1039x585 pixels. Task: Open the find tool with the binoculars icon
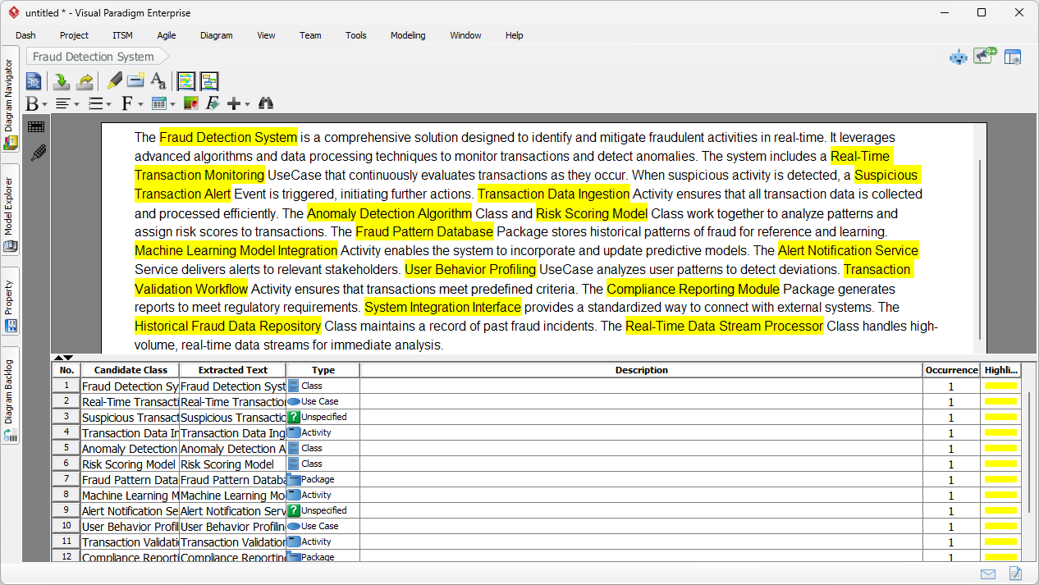(265, 103)
